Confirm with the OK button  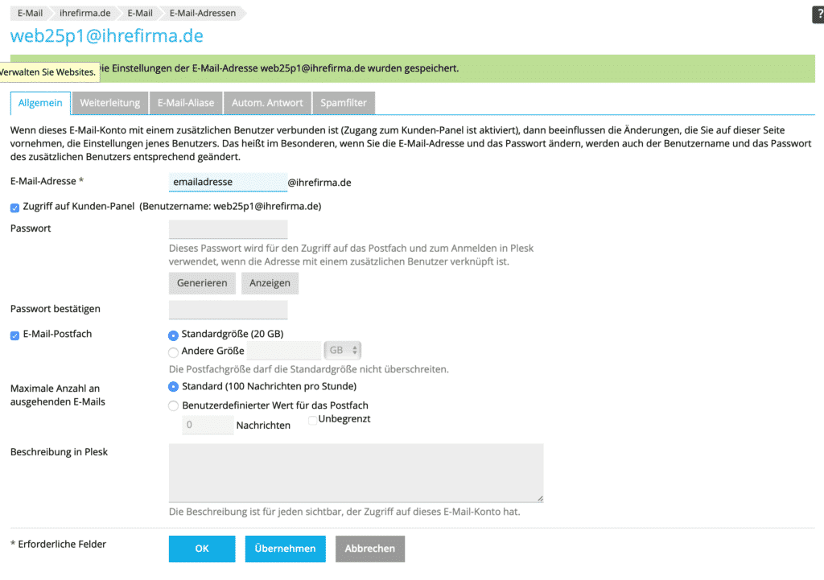[202, 549]
